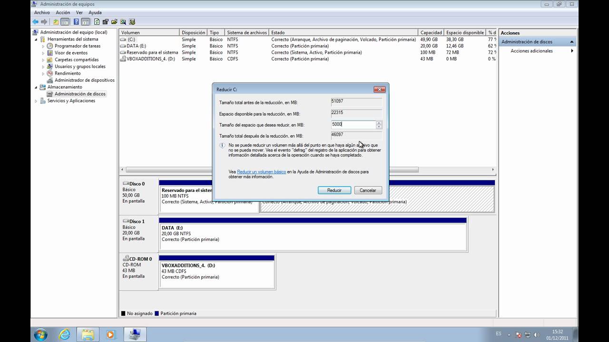Select Reservado para el sistema volume row
Screen dimensions: 609x342
[308, 52]
